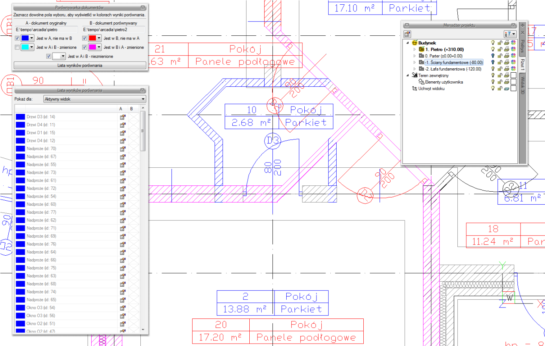Screen dimensions: 545x346
Task: Open cyan color dropdown for 'Jest w A i B - zmienione'
Action: tap(28, 47)
